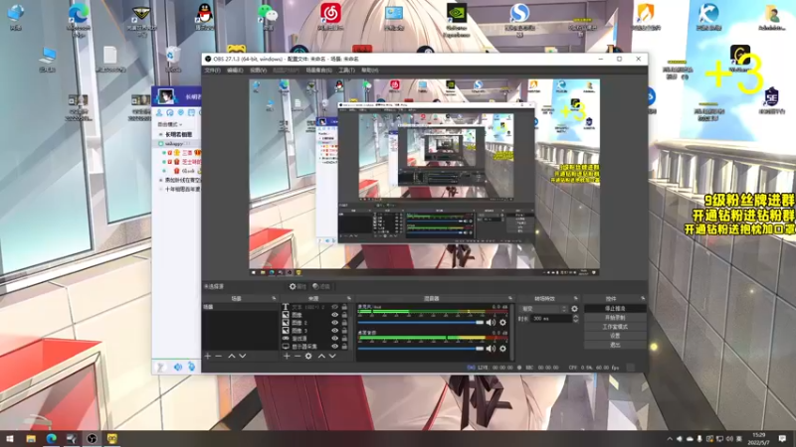Toggle the lock on the 图像 2 source
Viewport: 796px width, 447px height.
tap(344, 323)
